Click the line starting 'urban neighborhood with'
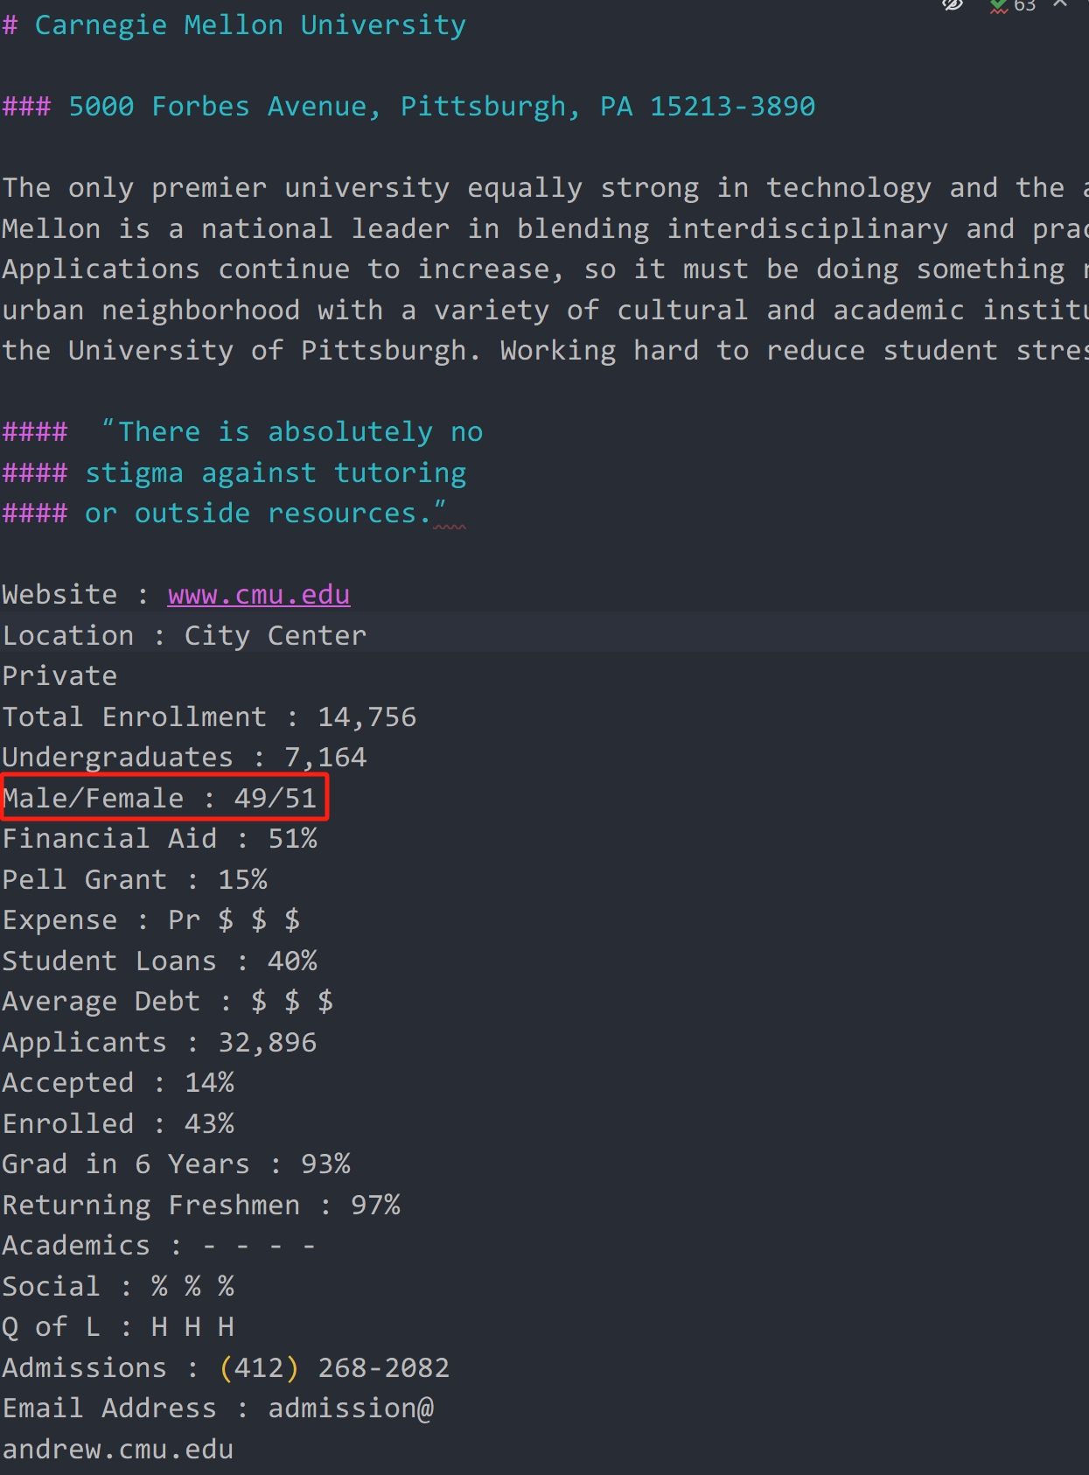The height and width of the screenshot is (1475, 1089). pyautogui.click(x=545, y=311)
